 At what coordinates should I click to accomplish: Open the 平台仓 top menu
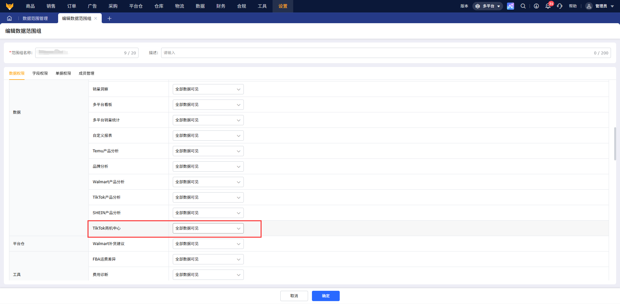(x=136, y=6)
